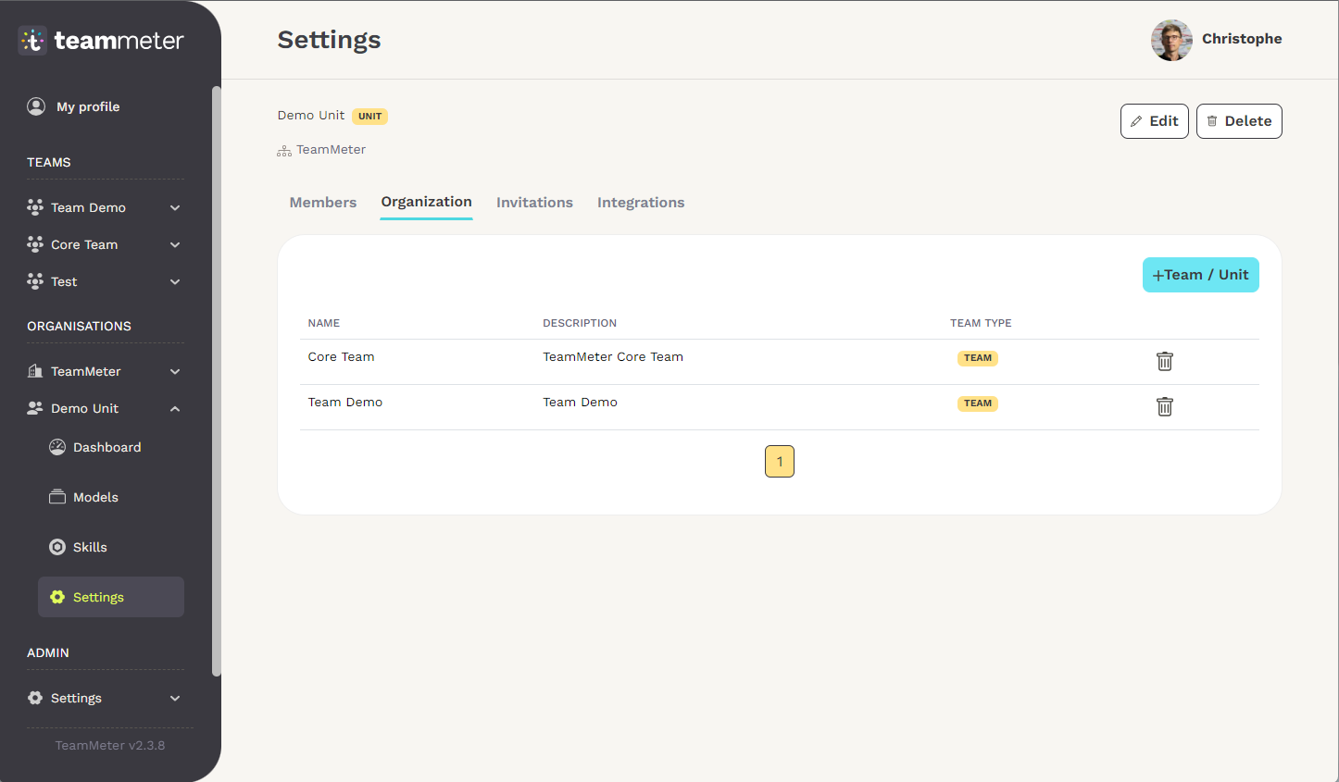This screenshot has width=1339, height=782.
Task: Select page 1 in pagination
Action: point(779,461)
